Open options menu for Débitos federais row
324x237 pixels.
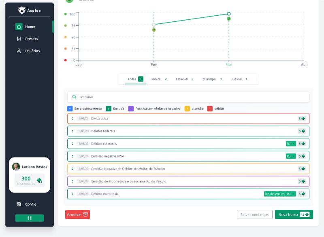(72, 131)
